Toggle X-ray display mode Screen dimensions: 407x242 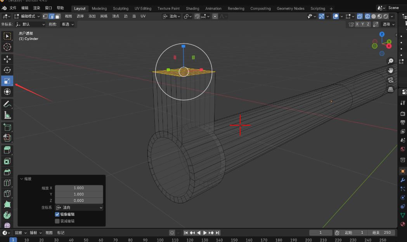(x=359, y=16)
